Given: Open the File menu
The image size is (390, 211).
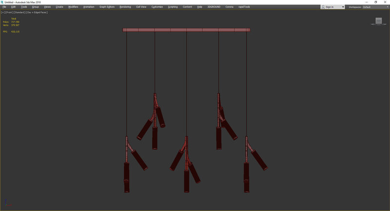Looking at the screenshot, I should click(4, 7).
